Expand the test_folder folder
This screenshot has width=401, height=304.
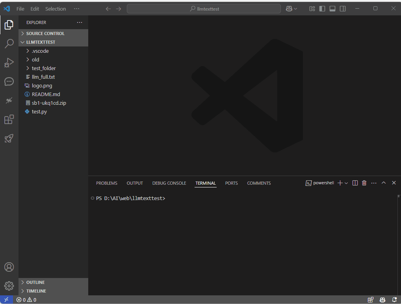(53, 68)
